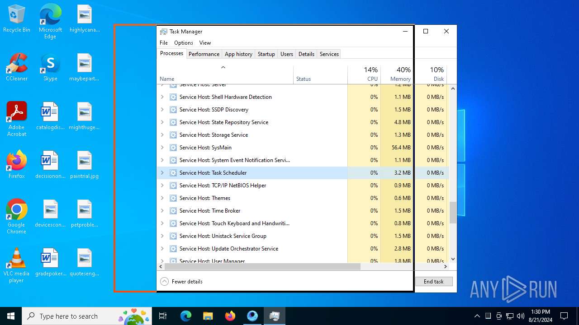579x325 pixels.
Task: Switch to the Performance tab
Action: pyautogui.click(x=204, y=54)
